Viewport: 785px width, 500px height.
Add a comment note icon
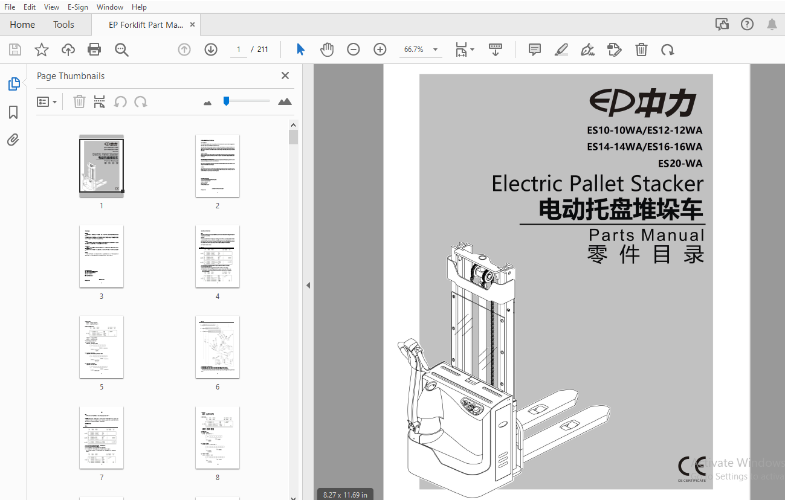click(x=535, y=50)
